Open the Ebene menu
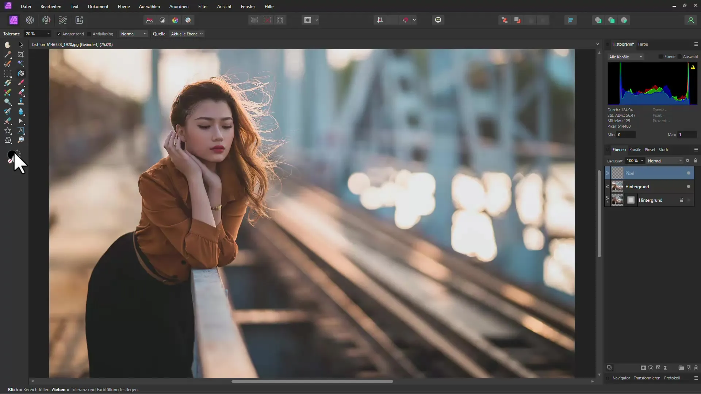The width and height of the screenshot is (701, 394). [124, 7]
